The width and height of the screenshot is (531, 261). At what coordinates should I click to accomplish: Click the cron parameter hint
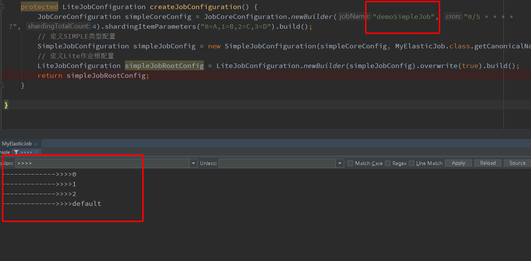click(453, 16)
